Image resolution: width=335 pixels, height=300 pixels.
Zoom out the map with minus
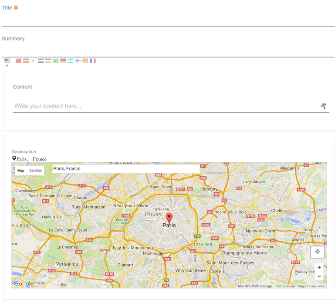pyautogui.click(x=319, y=276)
